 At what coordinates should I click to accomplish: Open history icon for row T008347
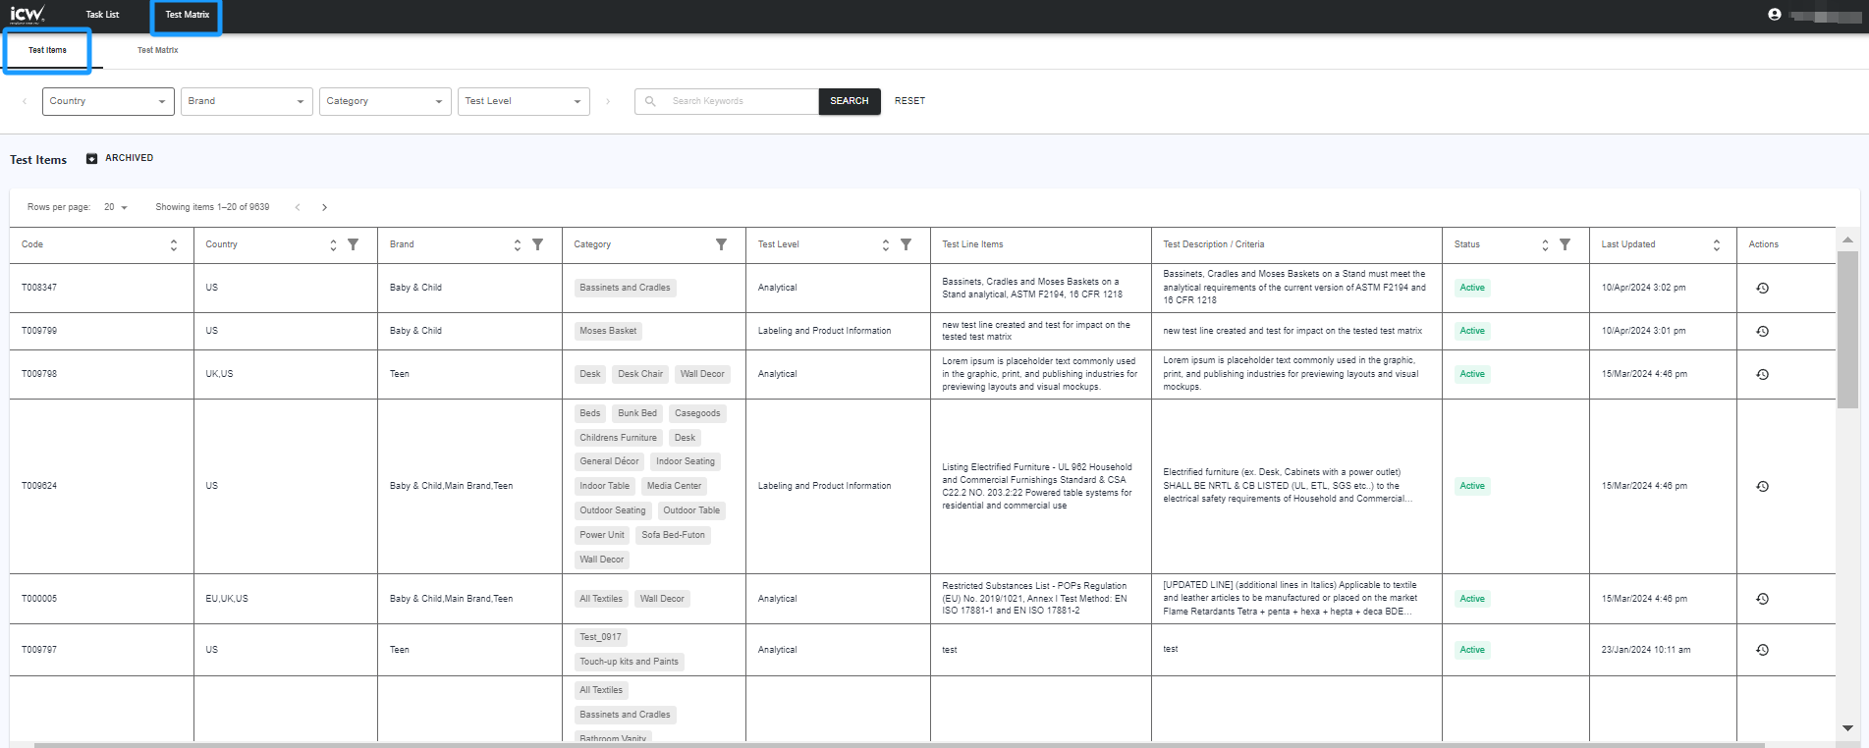[1762, 288]
